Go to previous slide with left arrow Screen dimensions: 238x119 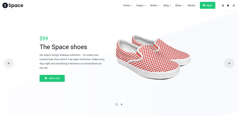point(9,63)
